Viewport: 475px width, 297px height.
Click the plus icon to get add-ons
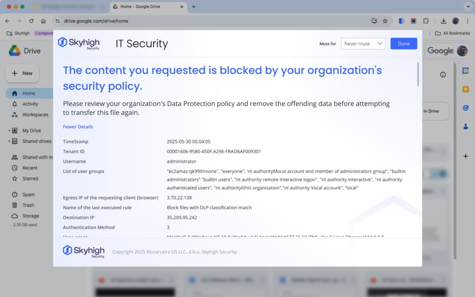point(466,156)
